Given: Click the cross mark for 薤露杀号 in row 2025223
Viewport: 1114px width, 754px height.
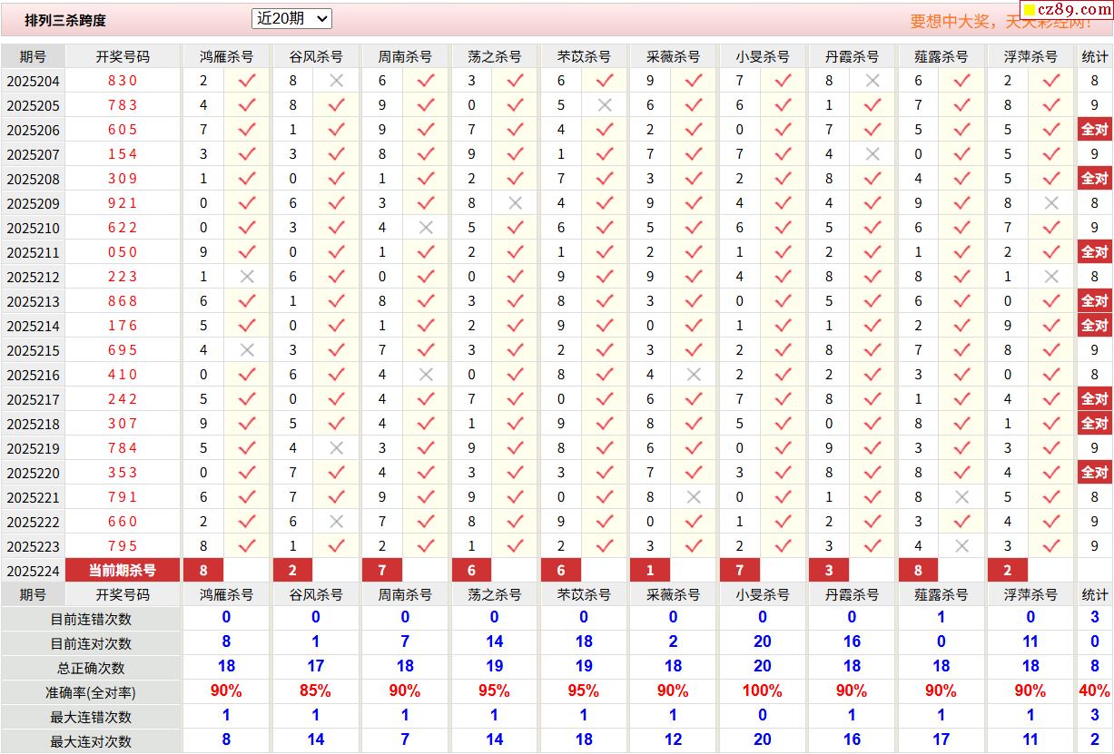Looking at the screenshot, I should tap(962, 546).
